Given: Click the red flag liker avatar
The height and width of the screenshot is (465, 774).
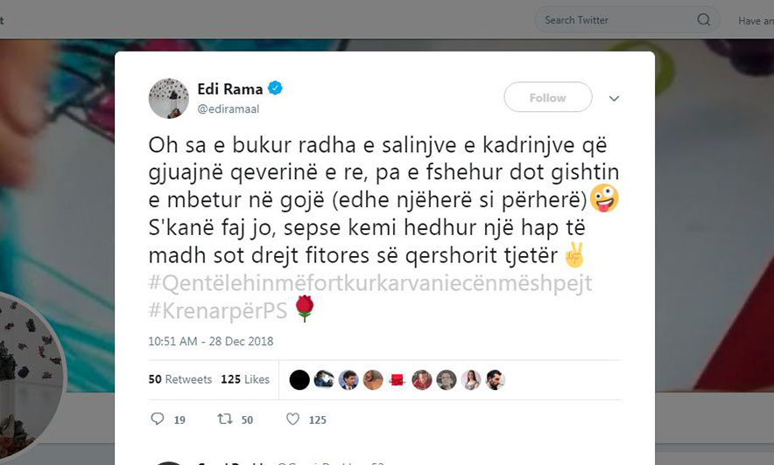Looking at the screenshot, I should 398,380.
